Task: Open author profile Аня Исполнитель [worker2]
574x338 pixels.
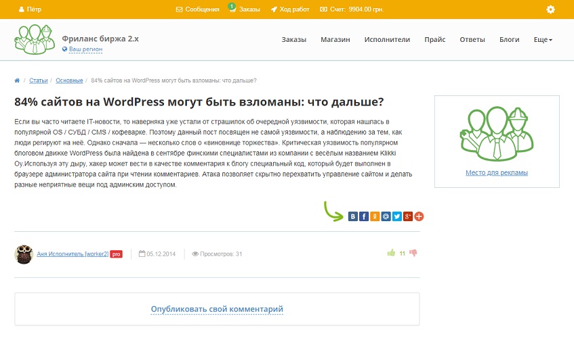Action: point(73,254)
